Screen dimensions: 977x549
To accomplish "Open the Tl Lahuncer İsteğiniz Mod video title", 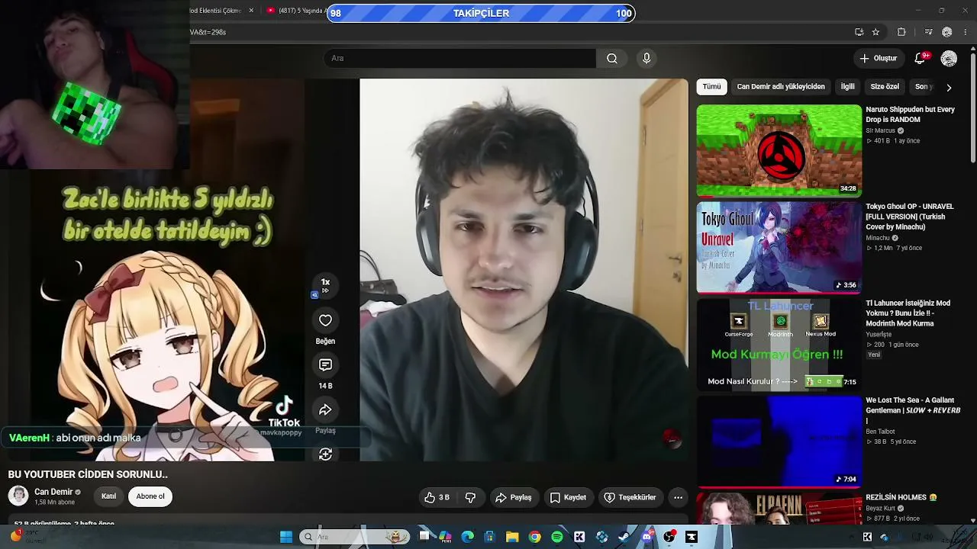I will click(908, 313).
